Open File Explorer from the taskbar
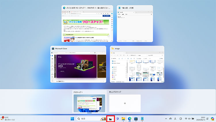 tap(123, 119)
